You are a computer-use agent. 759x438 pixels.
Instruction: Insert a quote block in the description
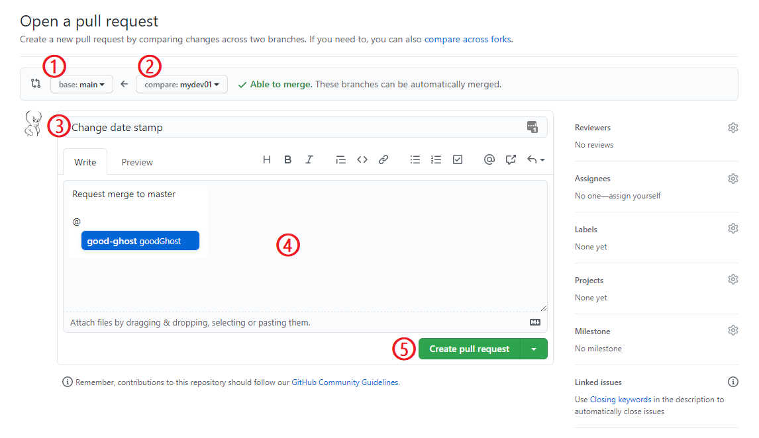pyautogui.click(x=340, y=159)
